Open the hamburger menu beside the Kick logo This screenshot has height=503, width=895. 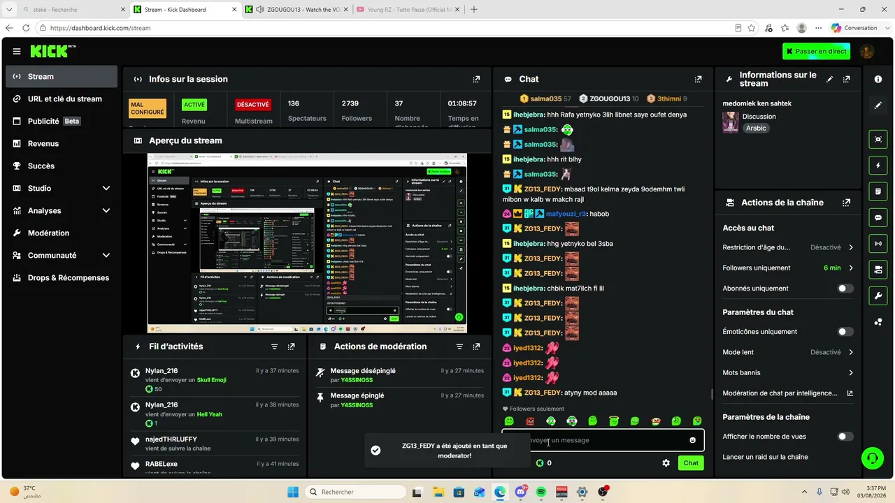click(17, 51)
